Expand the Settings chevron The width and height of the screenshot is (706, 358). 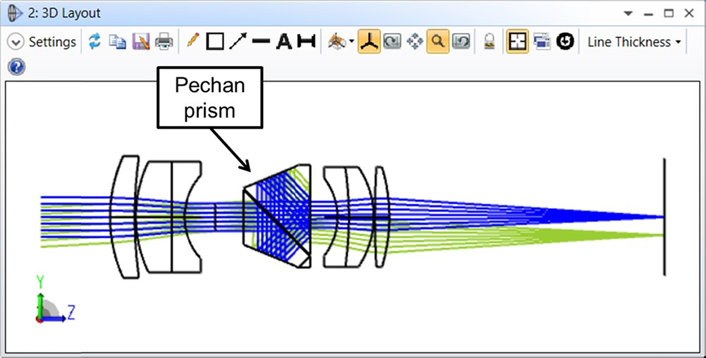point(16,42)
